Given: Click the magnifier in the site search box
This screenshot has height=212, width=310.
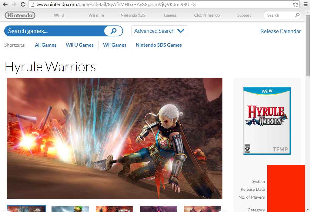Looking at the screenshot, I should click(297, 15).
